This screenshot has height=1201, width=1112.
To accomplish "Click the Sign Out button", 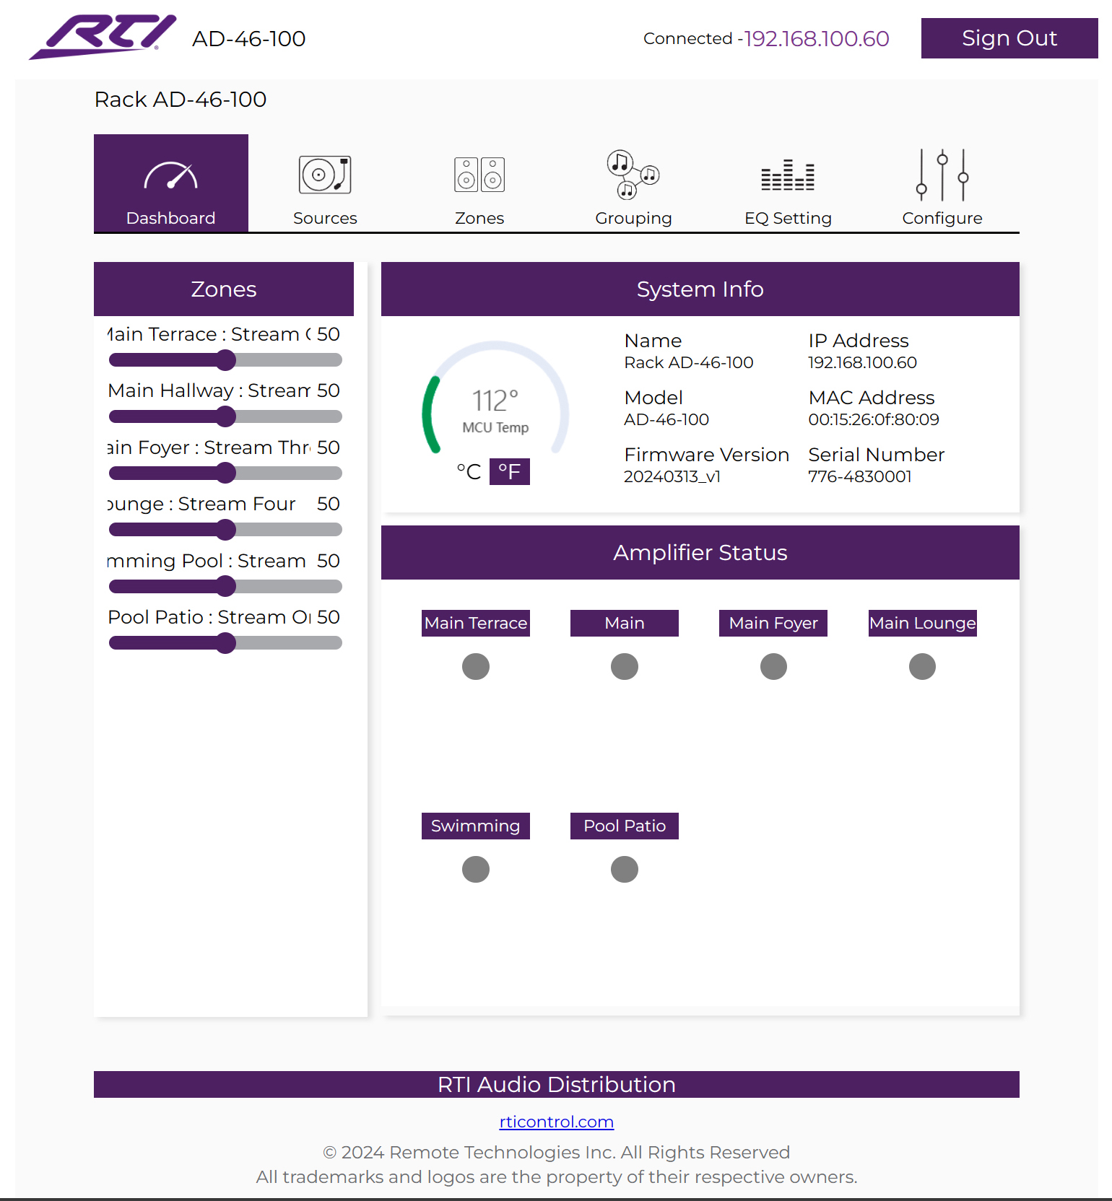I will [x=1009, y=38].
